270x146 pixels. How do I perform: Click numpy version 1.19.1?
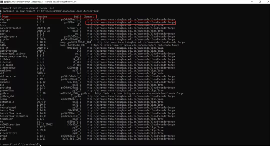point(41,79)
